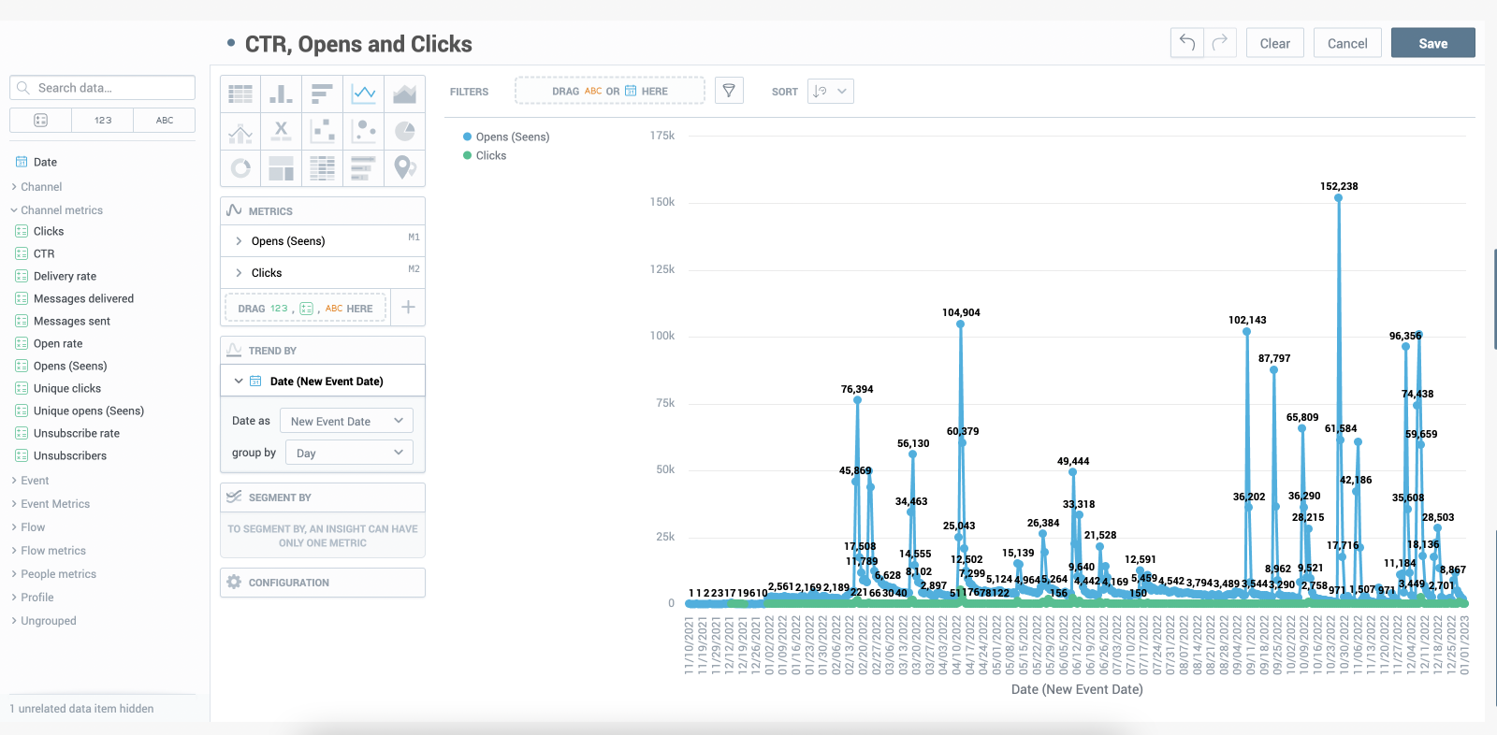The width and height of the screenshot is (1497, 735).
Task: Toggle Clicks series in chart legend
Action: coord(490,156)
